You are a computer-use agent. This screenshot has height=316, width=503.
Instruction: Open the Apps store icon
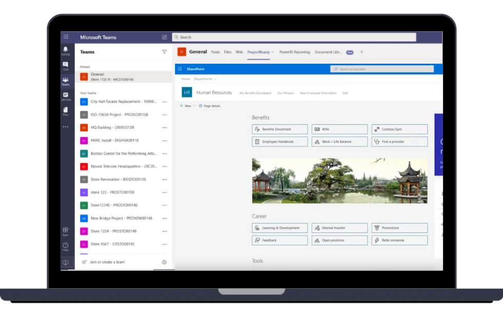pyautogui.click(x=66, y=232)
